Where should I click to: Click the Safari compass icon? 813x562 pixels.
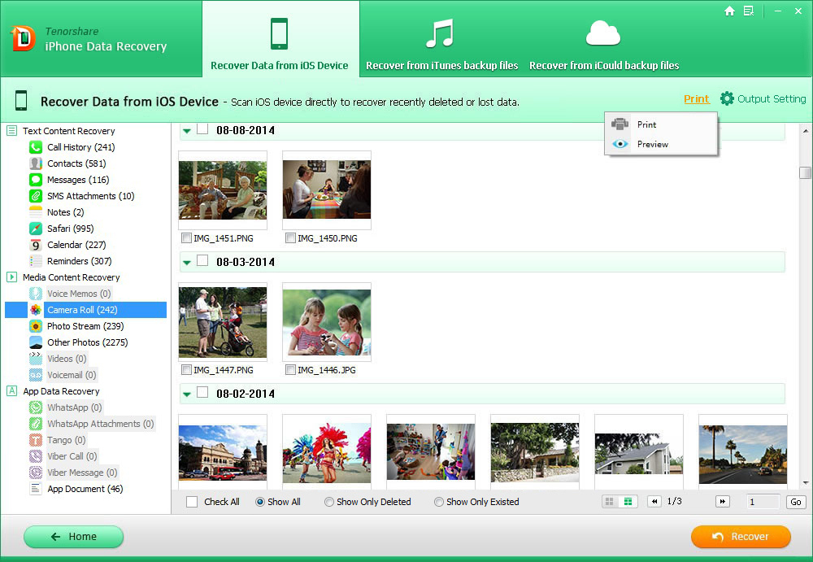coord(35,229)
